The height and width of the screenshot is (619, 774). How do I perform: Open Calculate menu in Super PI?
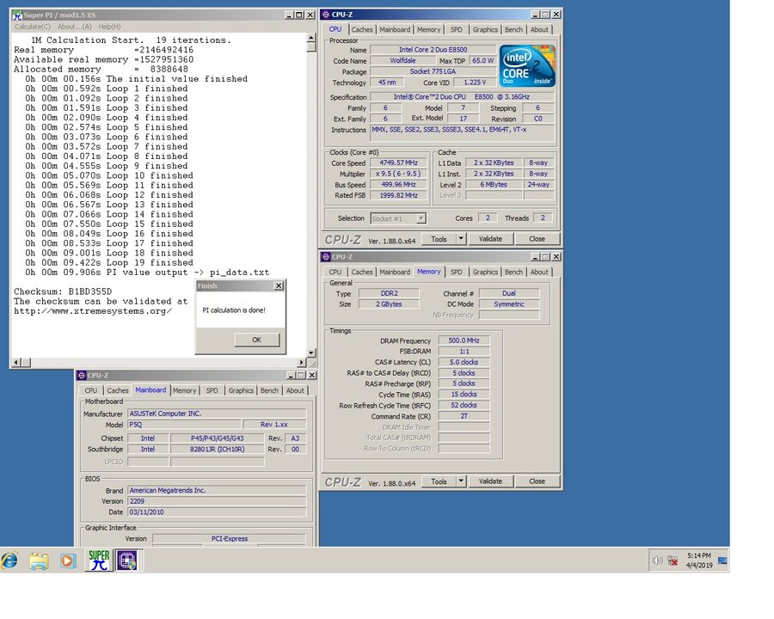pyautogui.click(x=32, y=27)
